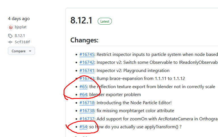The width and height of the screenshot is (218, 137).
Task: Open issue #65 about reflection texture
Action: click(83, 87)
